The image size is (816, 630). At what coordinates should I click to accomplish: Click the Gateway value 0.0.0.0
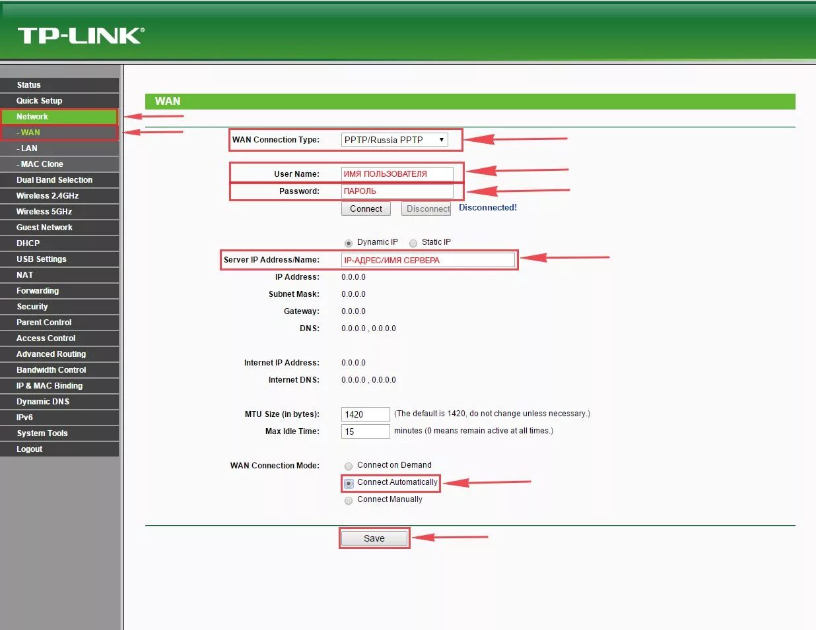353,311
